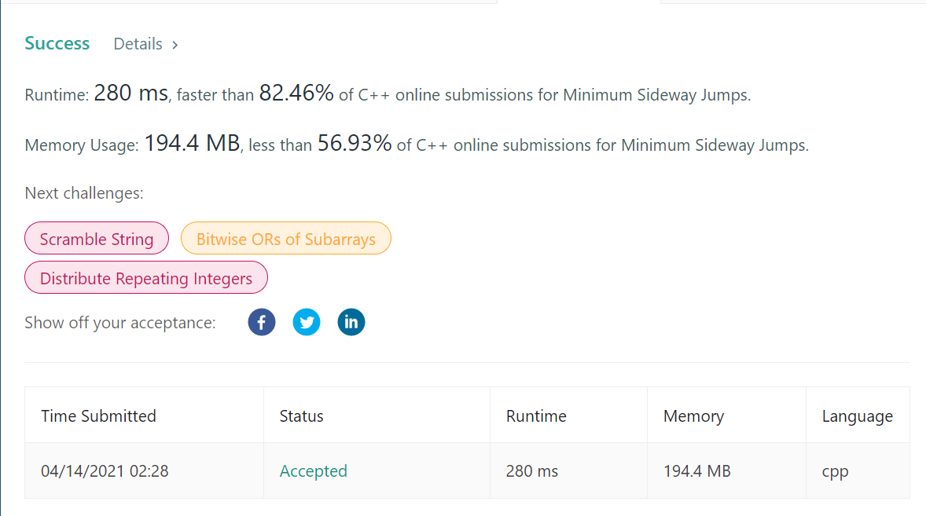Open the Distribute Repeating Integers challenge

point(145,277)
